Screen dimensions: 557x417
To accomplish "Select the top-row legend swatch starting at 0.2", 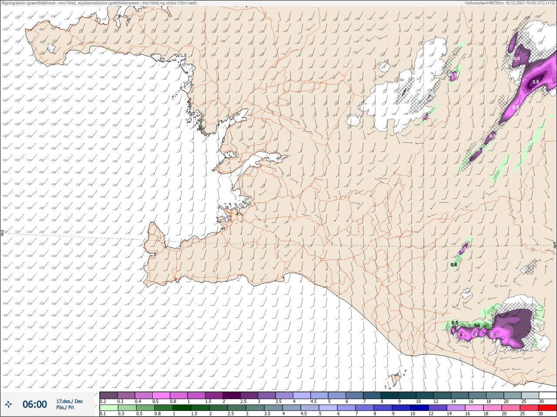I will point(108,395).
